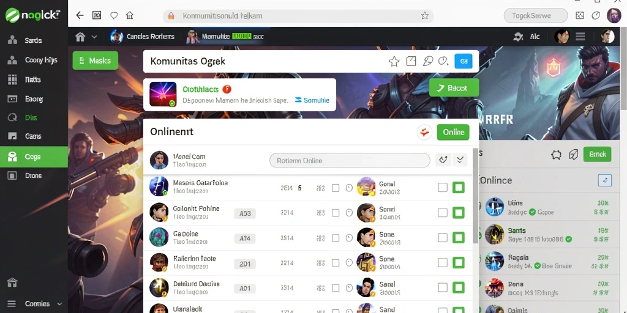Click the chat bubble icon in header
The height and width of the screenshot is (313, 627).
428,61
